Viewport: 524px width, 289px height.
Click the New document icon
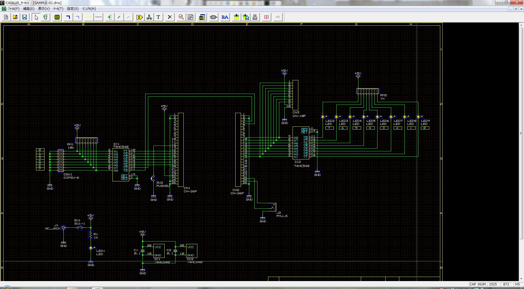point(6,17)
